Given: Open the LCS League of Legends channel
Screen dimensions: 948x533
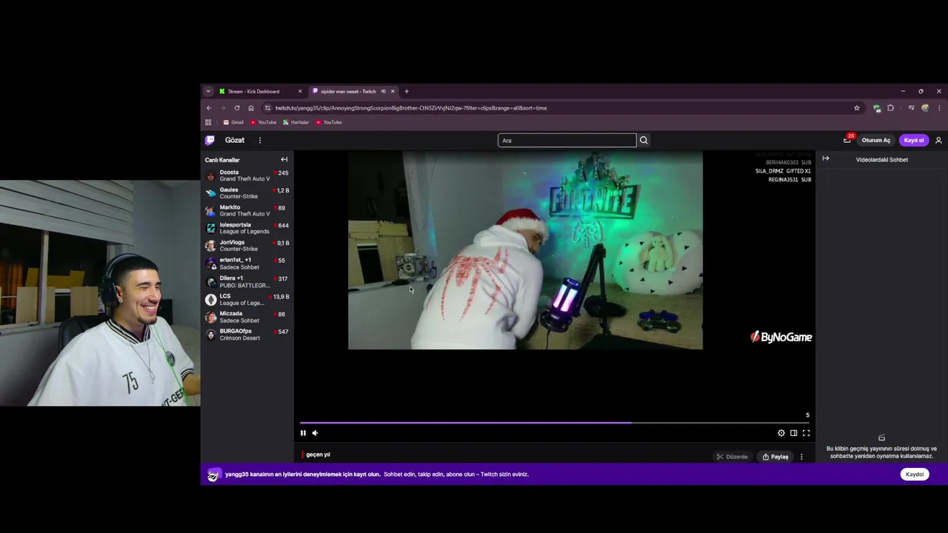Looking at the screenshot, I should point(247,299).
